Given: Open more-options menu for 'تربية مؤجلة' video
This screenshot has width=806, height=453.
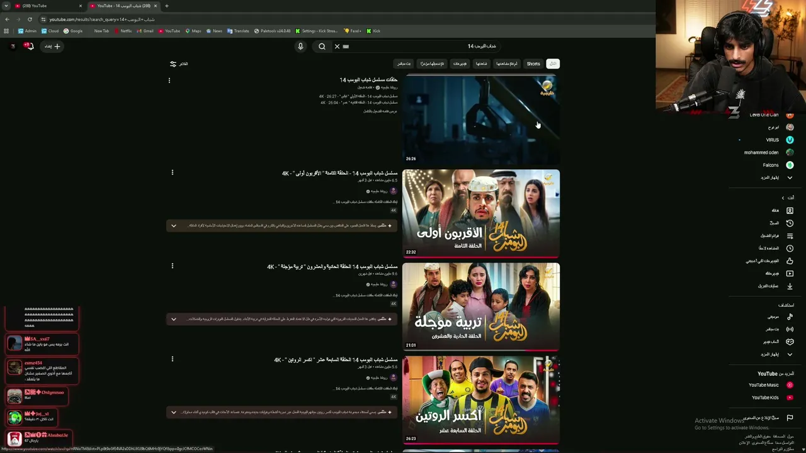Looking at the screenshot, I should pyautogui.click(x=172, y=266).
